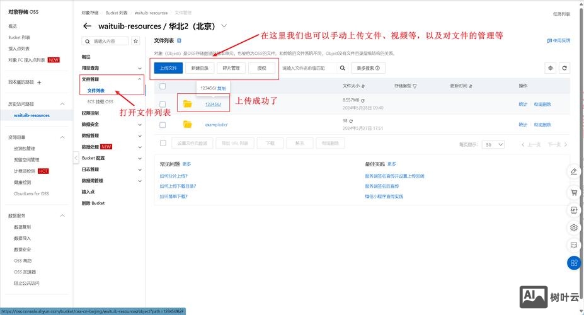Screen dimensions: 584x315
Task: Open the exampledir/ folder link
Action: click(x=216, y=125)
